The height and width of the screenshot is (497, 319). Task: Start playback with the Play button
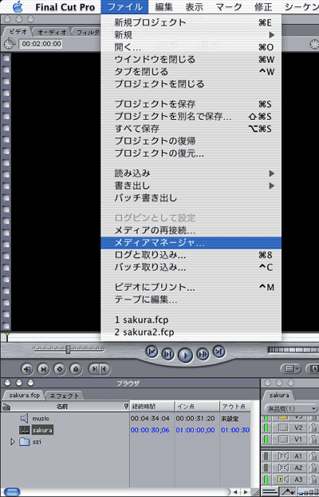[x=186, y=355]
